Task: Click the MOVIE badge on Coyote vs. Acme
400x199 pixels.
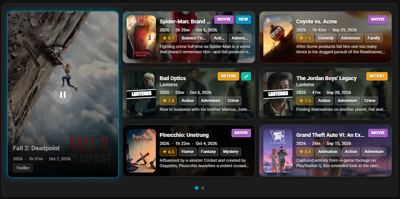Action: pos(378,20)
